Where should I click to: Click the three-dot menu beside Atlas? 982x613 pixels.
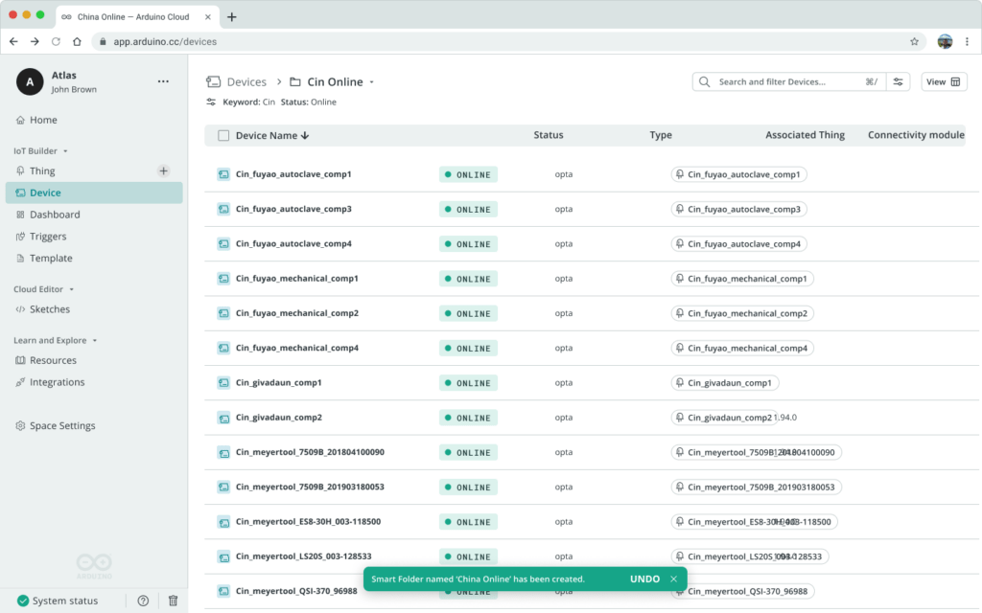click(x=163, y=82)
